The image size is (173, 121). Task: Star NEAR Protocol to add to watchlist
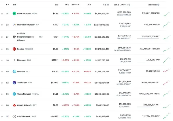coord(2,14)
